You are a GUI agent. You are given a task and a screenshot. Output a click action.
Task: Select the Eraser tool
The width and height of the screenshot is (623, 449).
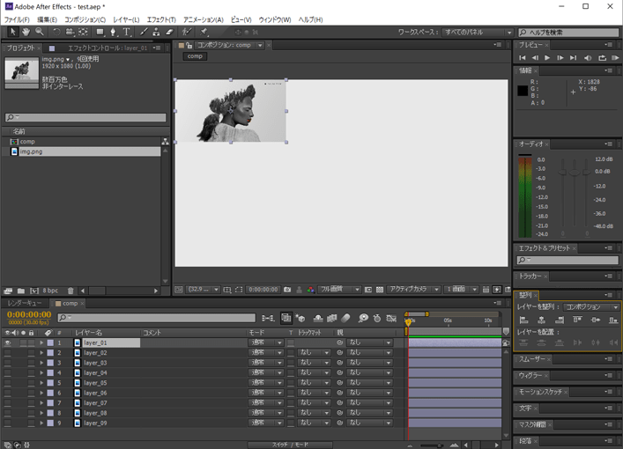tap(169, 32)
